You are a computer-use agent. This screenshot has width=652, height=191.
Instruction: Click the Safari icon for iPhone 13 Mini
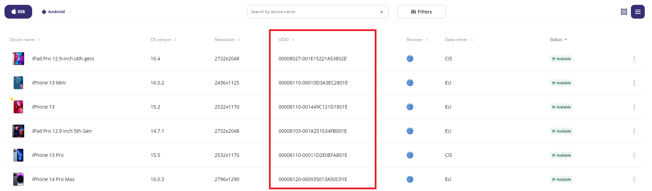click(x=410, y=83)
